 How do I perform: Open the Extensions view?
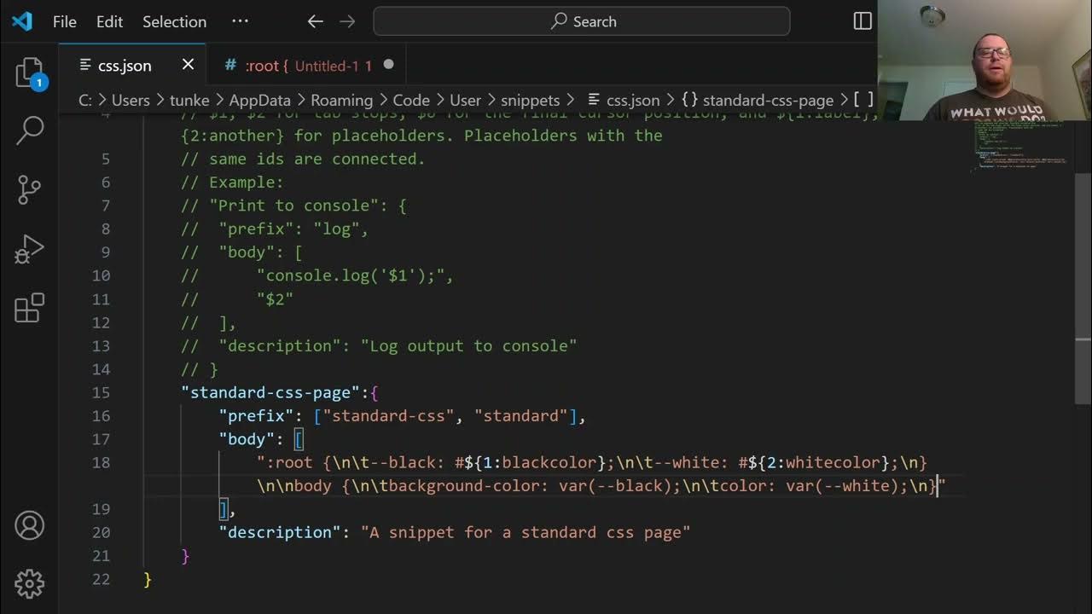click(29, 308)
